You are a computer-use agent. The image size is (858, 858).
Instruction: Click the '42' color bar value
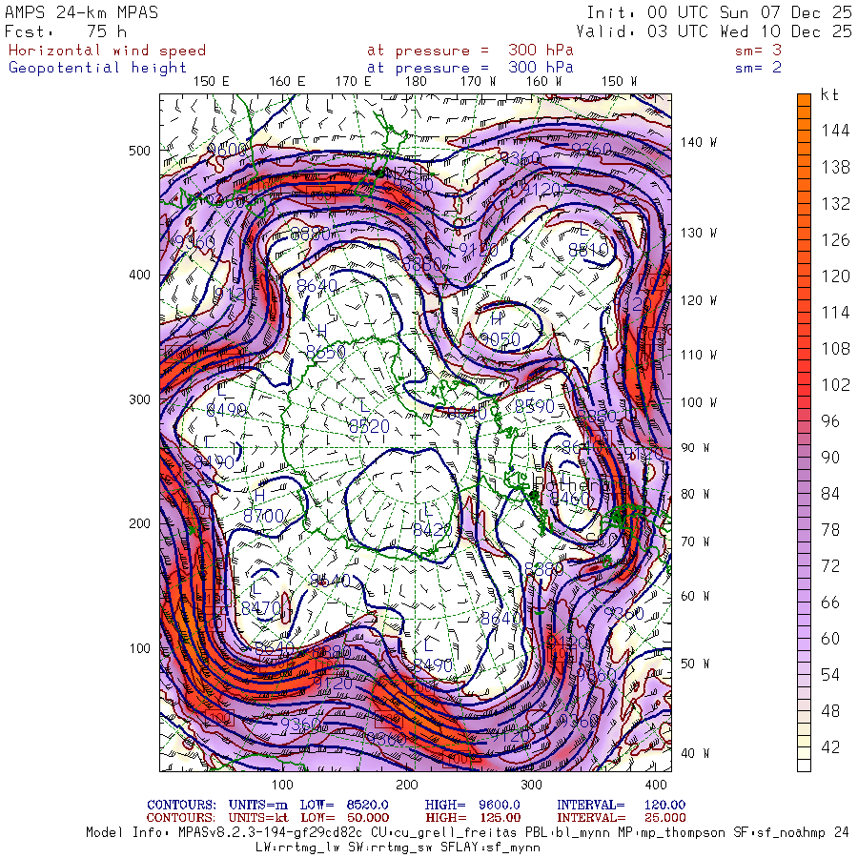click(830, 747)
